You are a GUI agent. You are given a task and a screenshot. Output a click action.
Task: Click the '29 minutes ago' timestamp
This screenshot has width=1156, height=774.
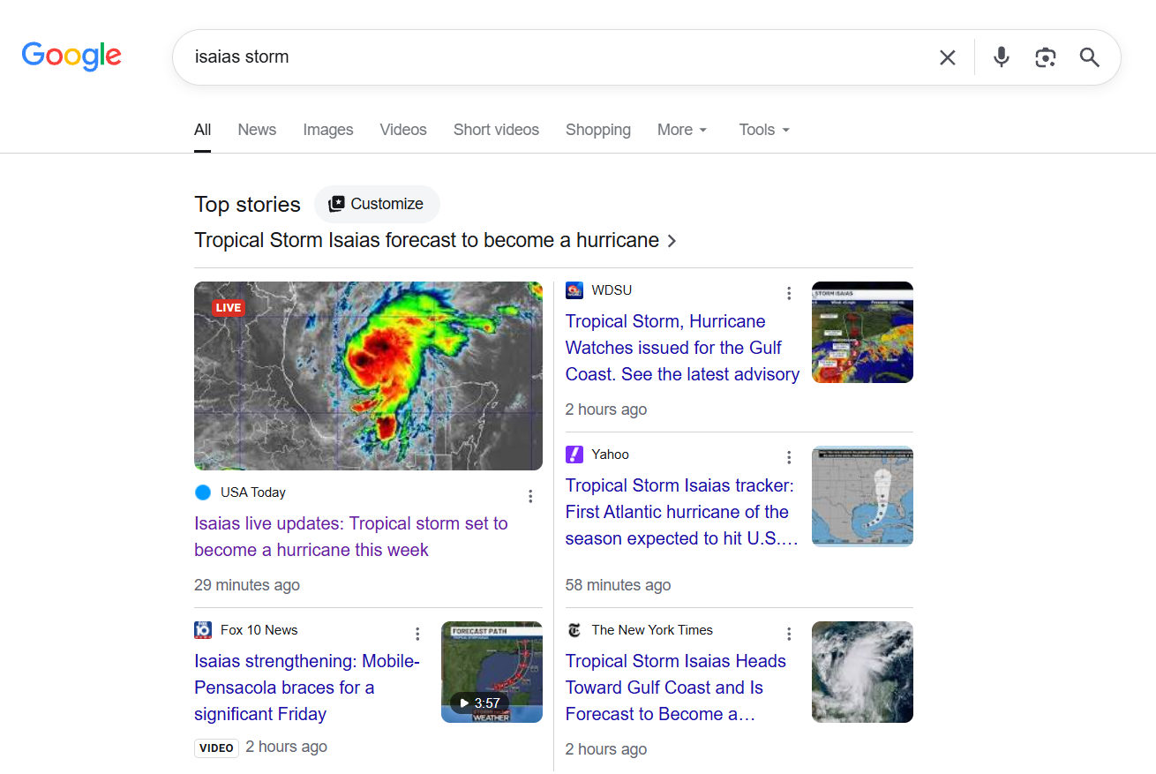coord(247,585)
